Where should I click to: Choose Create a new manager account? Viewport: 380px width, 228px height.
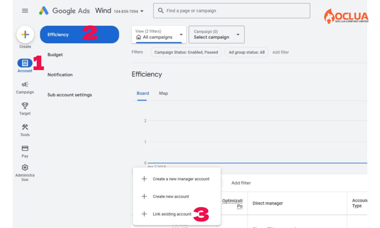181,179
